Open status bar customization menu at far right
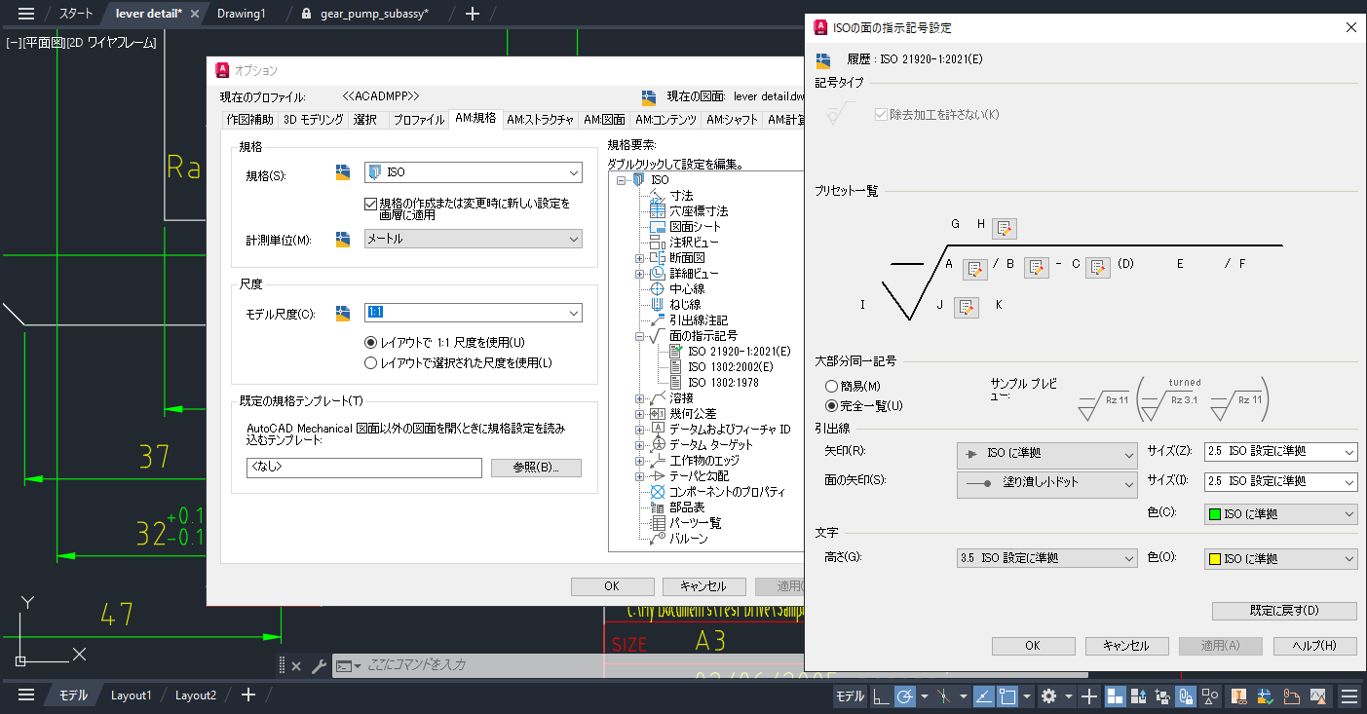Viewport: 1367px width, 714px height. point(1349,696)
